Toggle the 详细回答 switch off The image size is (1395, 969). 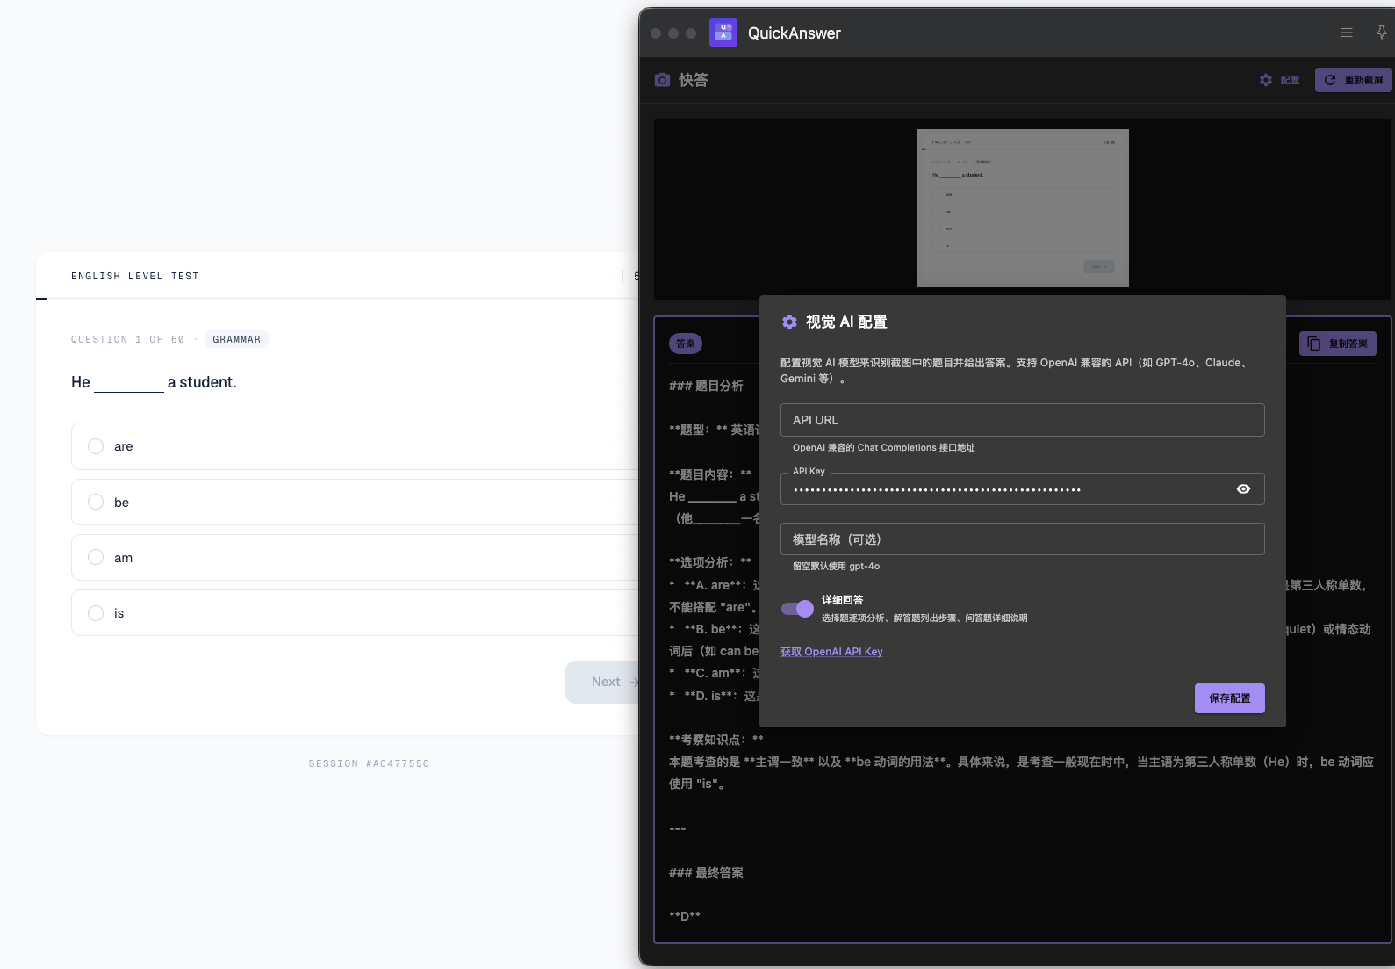coord(797,609)
